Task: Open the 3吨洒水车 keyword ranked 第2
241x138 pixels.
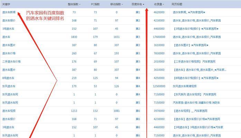Action: [8, 29]
